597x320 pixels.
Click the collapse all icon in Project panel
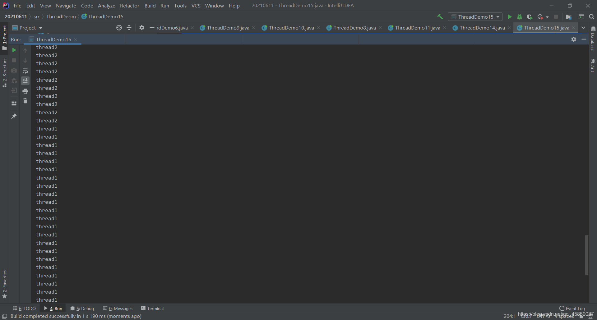point(129,28)
